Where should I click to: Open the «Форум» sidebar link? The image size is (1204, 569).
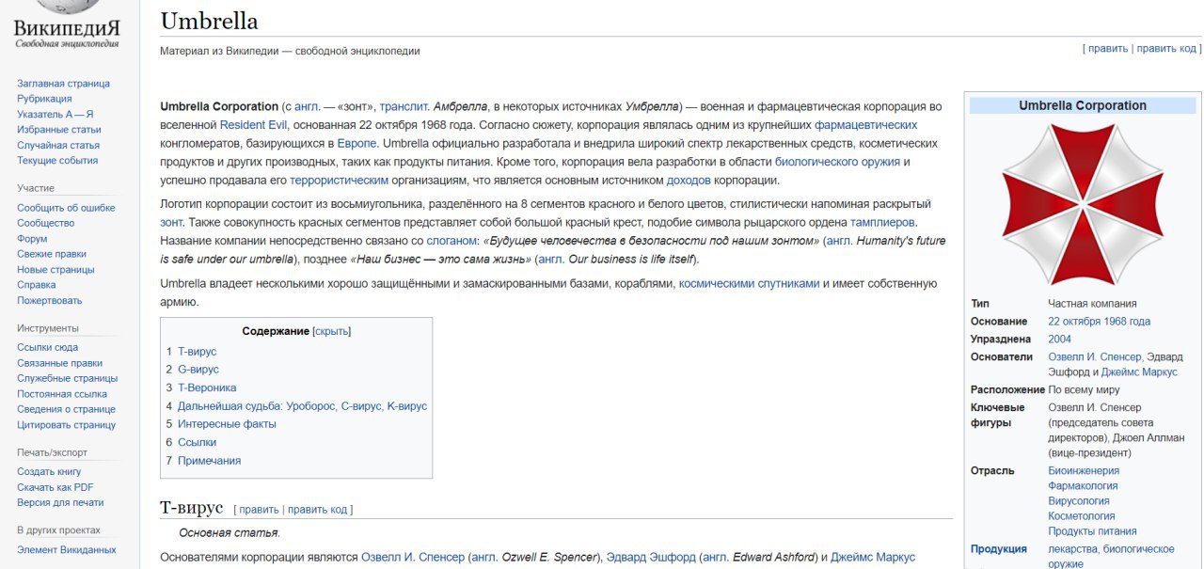32,239
